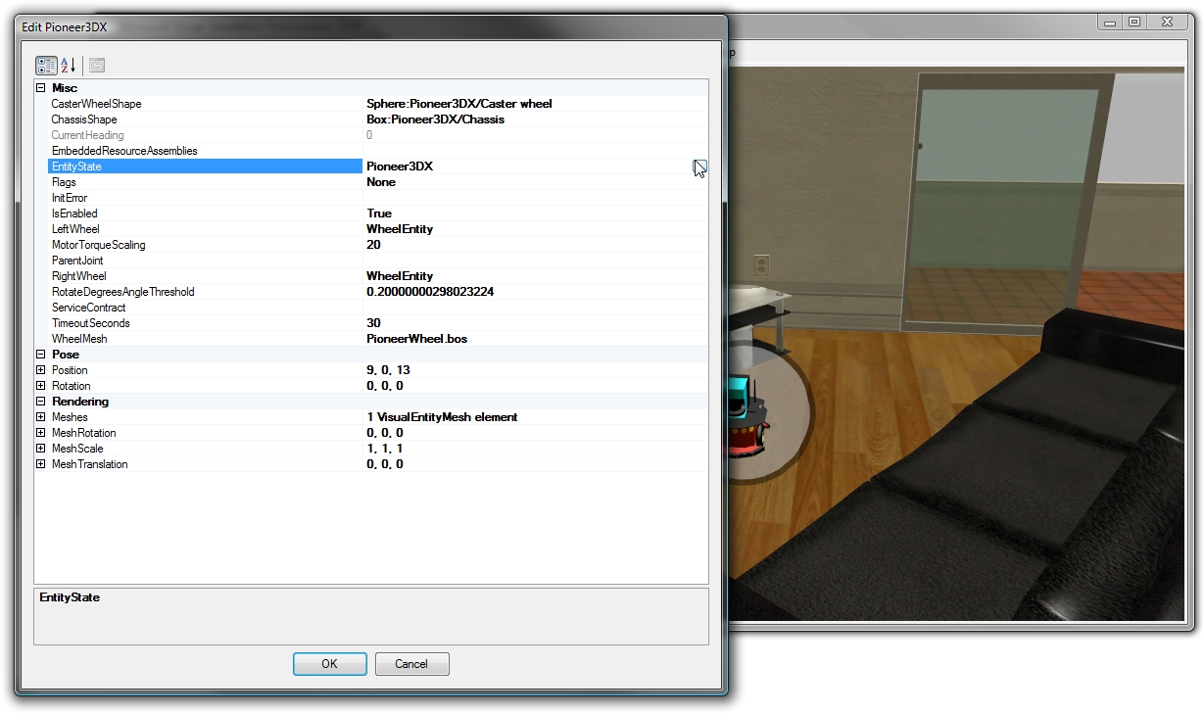The height and width of the screenshot is (714, 1204).
Task: Collapse the Pose category
Action: click(x=40, y=354)
